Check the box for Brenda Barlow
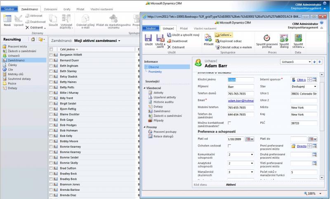 (51, 190)
